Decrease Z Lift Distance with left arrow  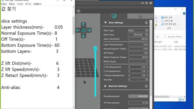(129, 67)
